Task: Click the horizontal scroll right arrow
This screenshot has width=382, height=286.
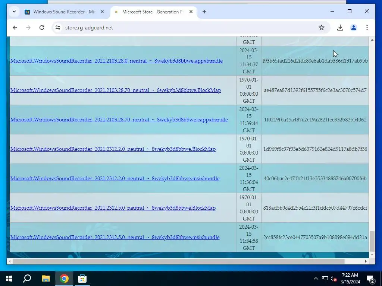Action: [366, 261]
